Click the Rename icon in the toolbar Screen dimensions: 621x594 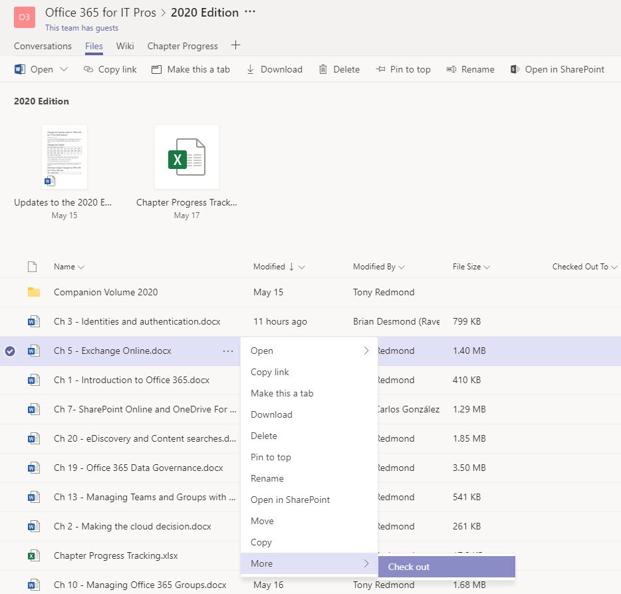click(x=451, y=69)
